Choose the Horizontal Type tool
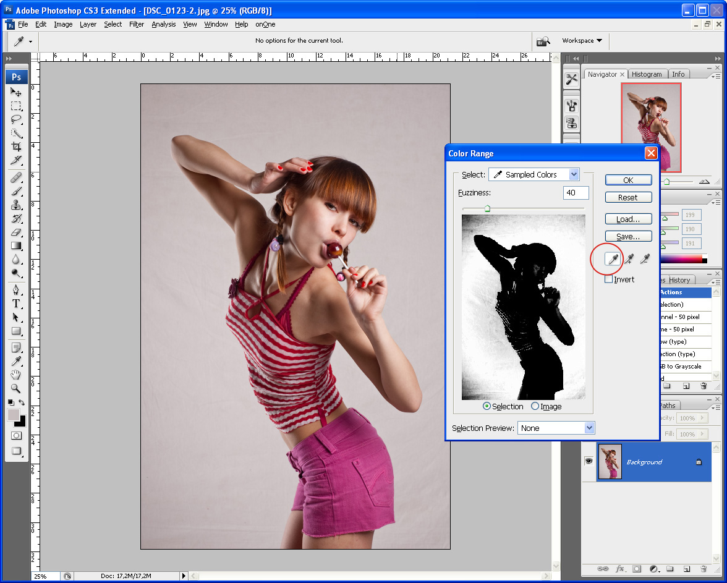 click(x=16, y=304)
